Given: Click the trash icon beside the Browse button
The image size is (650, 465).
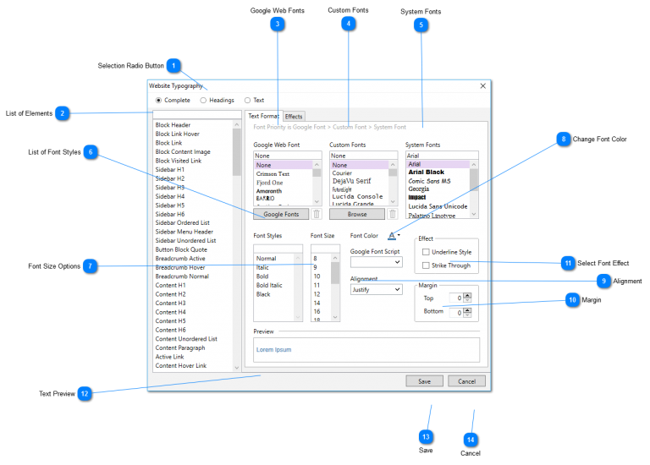Looking at the screenshot, I should pyautogui.click(x=393, y=215).
